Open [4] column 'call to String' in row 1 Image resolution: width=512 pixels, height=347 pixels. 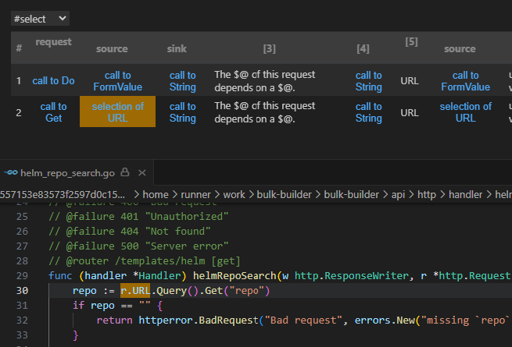369,81
